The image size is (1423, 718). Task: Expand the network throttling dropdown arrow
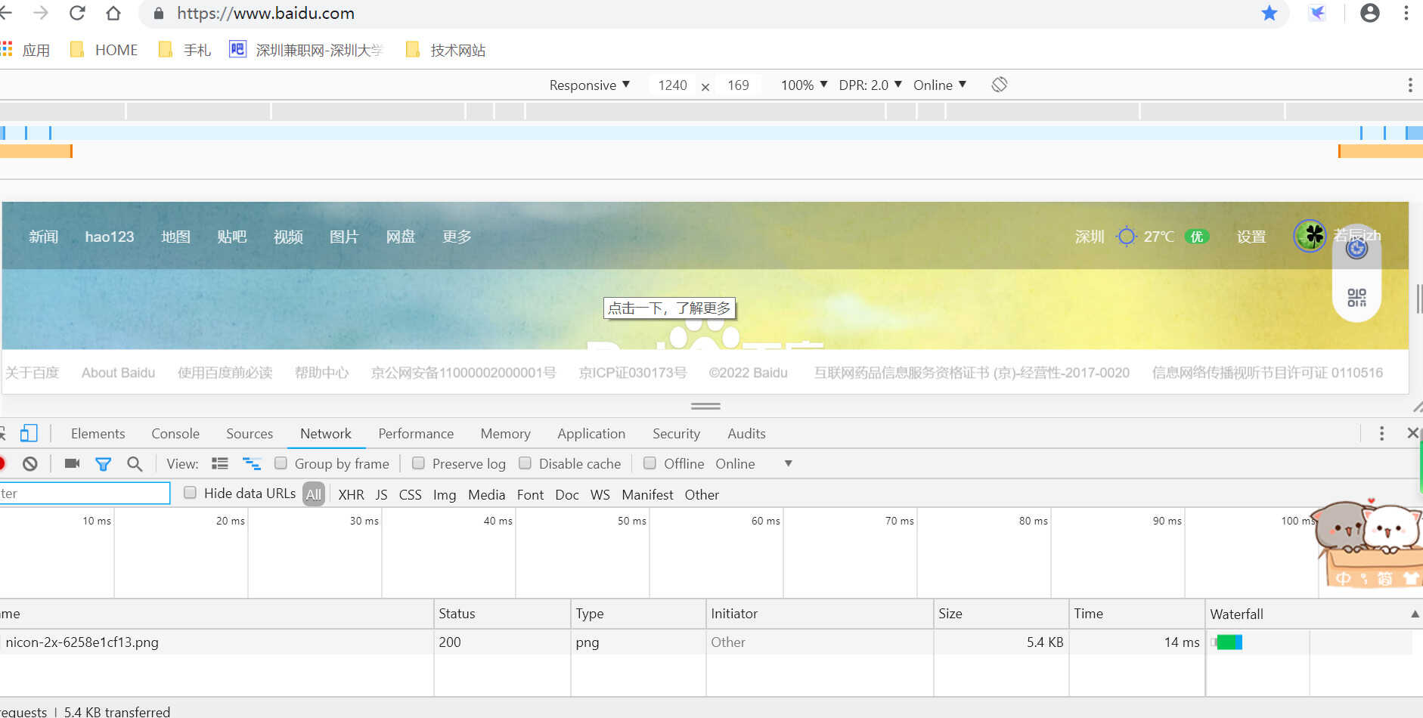[x=788, y=463]
